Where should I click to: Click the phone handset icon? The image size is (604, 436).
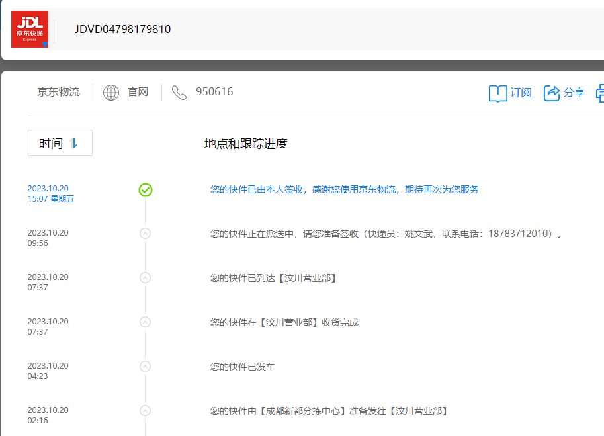[179, 93]
